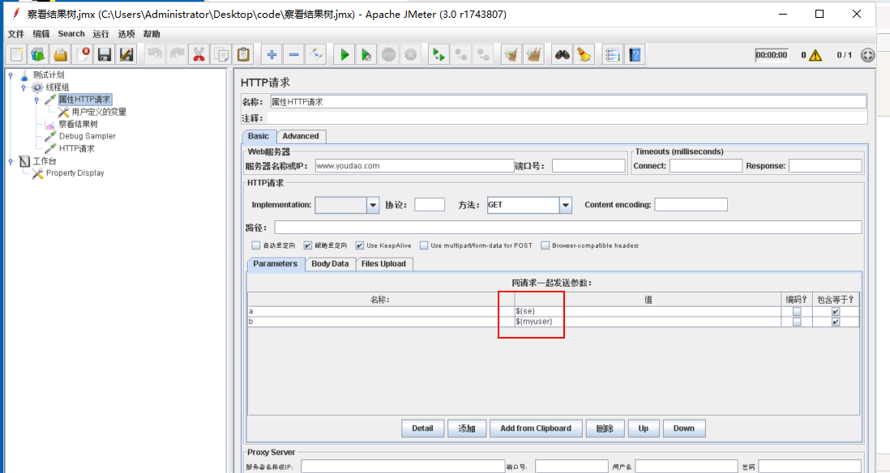The image size is (890, 473).
Task: Toggle the Use KeepAlive checkbox
Action: [359, 245]
